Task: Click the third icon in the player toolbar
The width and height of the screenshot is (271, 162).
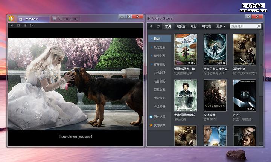Action: pos(25,26)
